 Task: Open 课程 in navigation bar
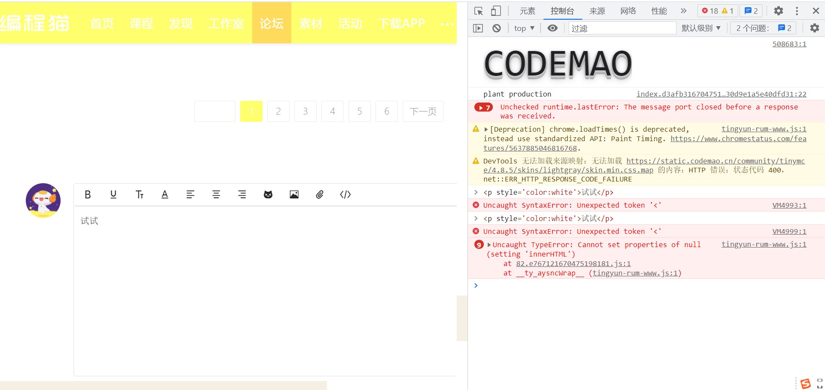click(141, 23)
